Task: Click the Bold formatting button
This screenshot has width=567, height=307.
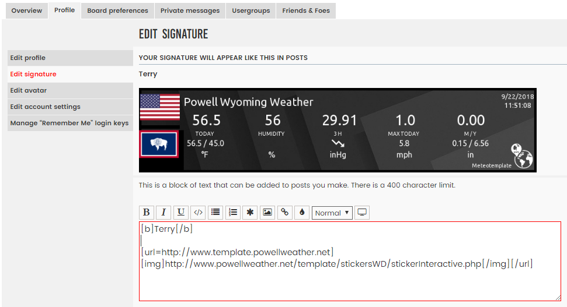Action: (147, 213)
